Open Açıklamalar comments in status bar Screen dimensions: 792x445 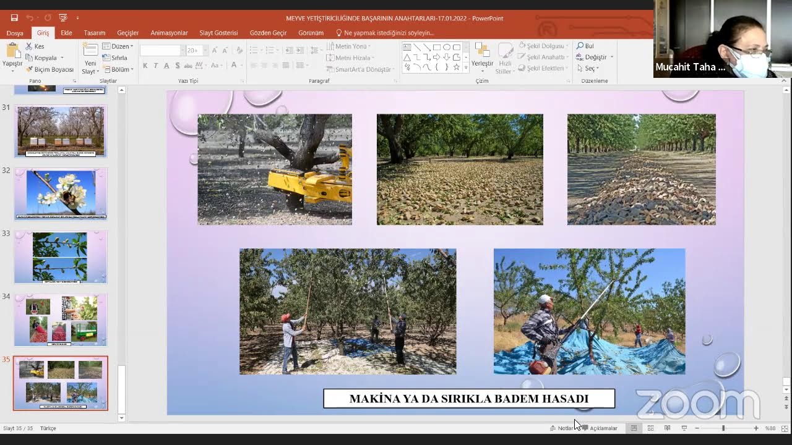coord(600,428)
